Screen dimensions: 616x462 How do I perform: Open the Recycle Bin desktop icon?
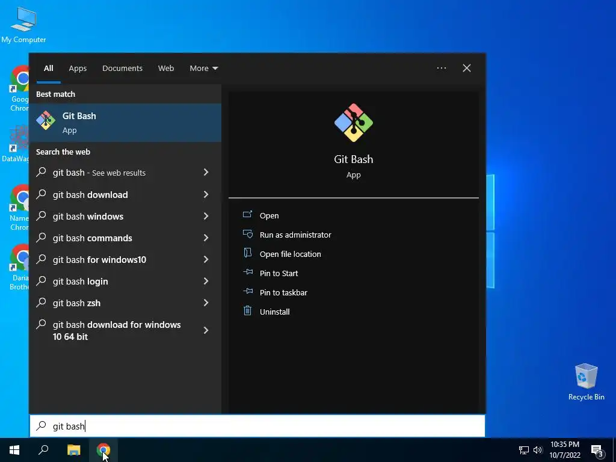tap(586, 382)
